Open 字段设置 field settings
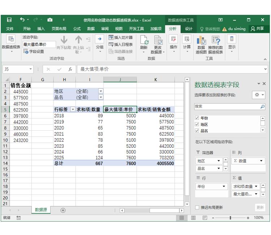 (x=34, y=51)
